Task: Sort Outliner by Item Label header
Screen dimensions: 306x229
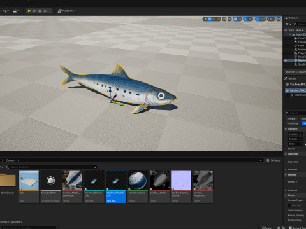Action: point(296,30)
